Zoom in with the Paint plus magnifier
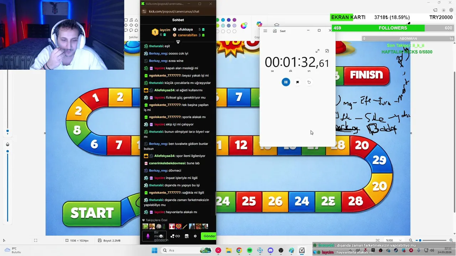The width and height of the screenshot is (456, 256). [451, 240]
